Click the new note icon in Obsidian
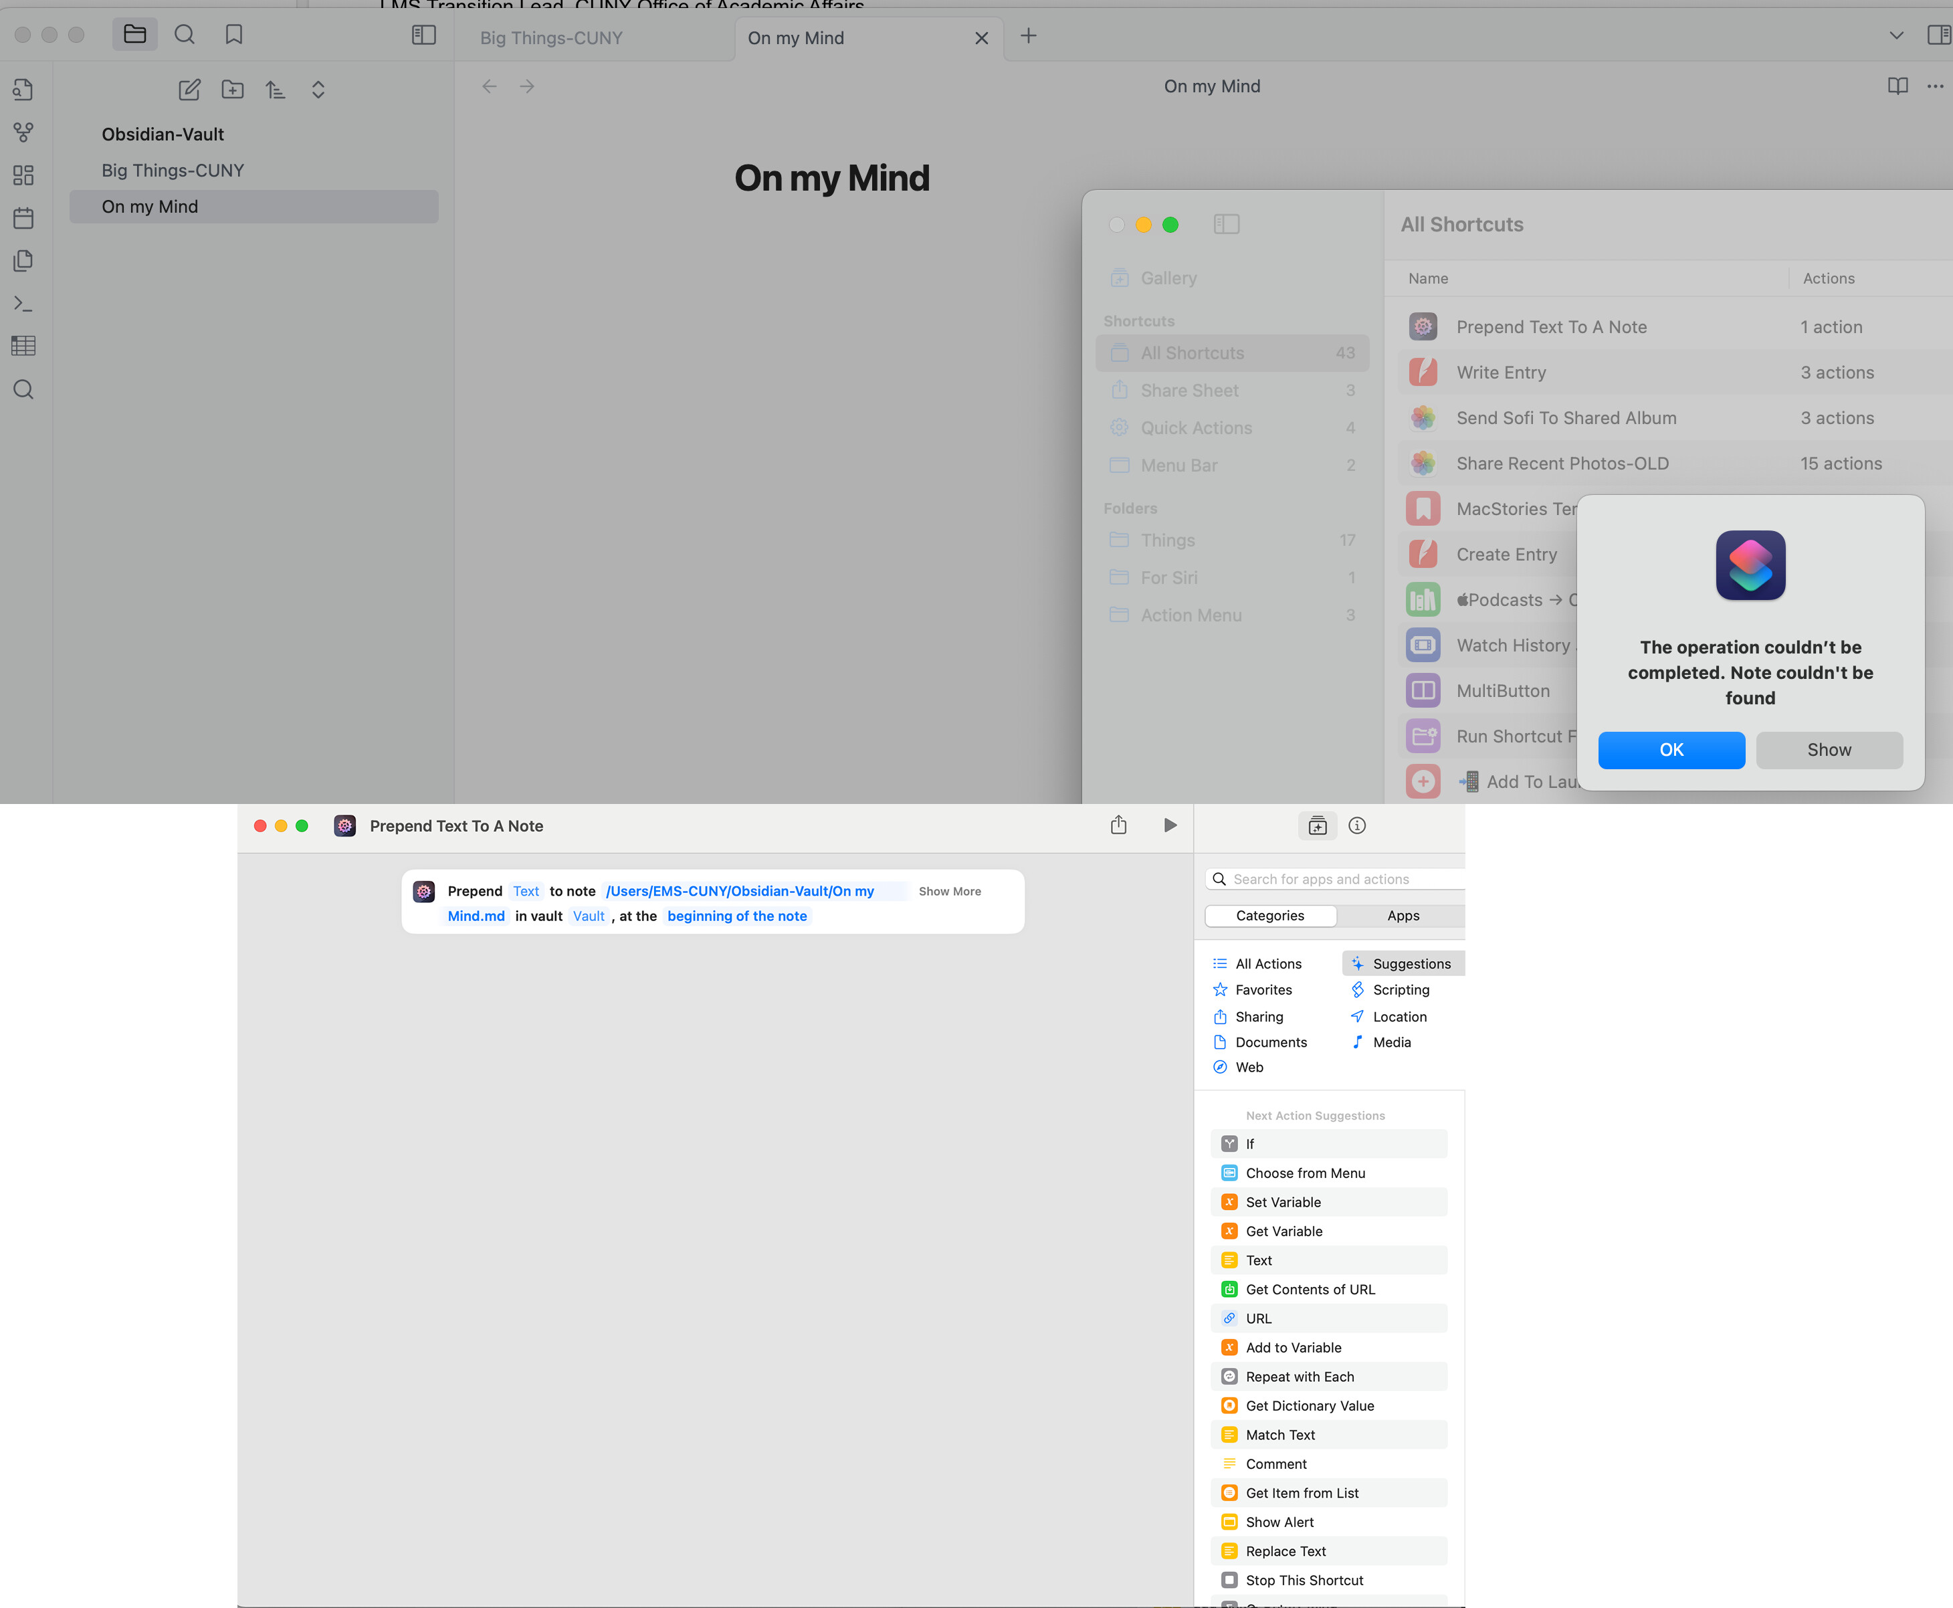This screenshot has height=1608, width=1953. (x=189, y=90)
